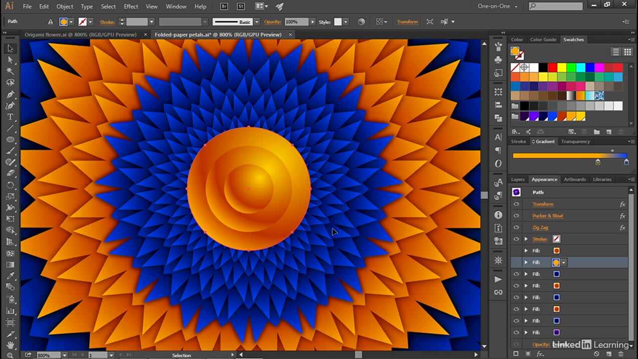Select the Ellipse tool

coord(10,140)
